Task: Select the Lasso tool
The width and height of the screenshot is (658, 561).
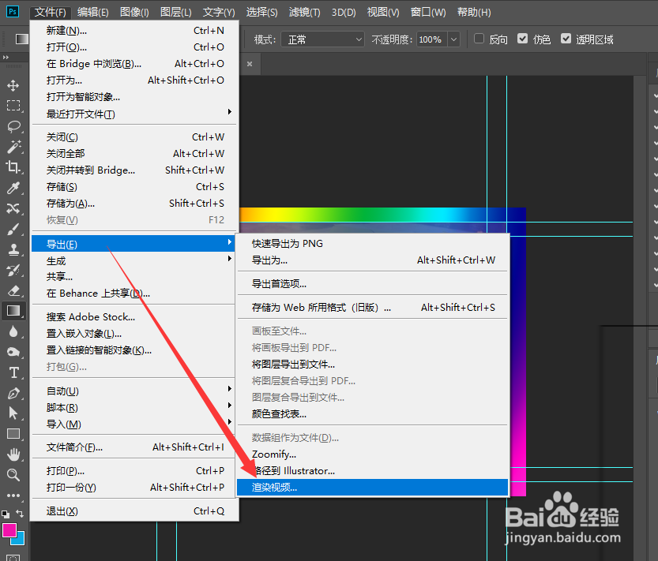Action: [12, 127]
